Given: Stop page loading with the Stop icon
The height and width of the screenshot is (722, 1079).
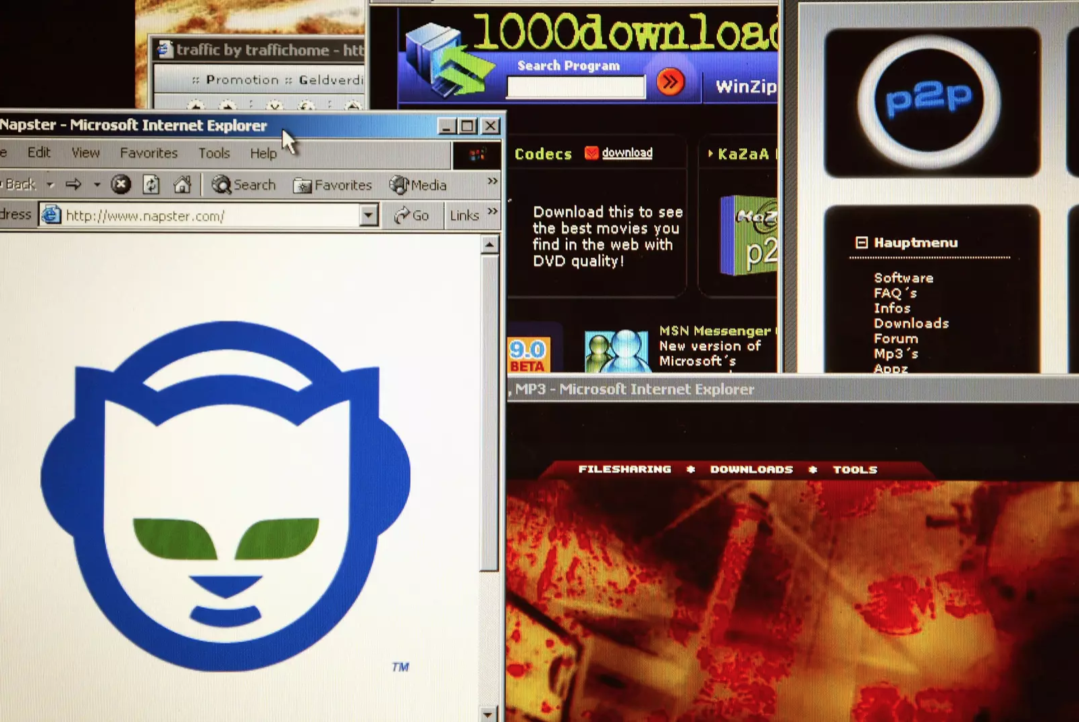Looking at the screenshot, I should pyautogui.click(x=121, y=184).
